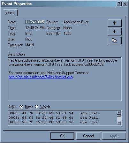Select the Words data format
The height and width of the screenshot is (143, 129).
37,107
